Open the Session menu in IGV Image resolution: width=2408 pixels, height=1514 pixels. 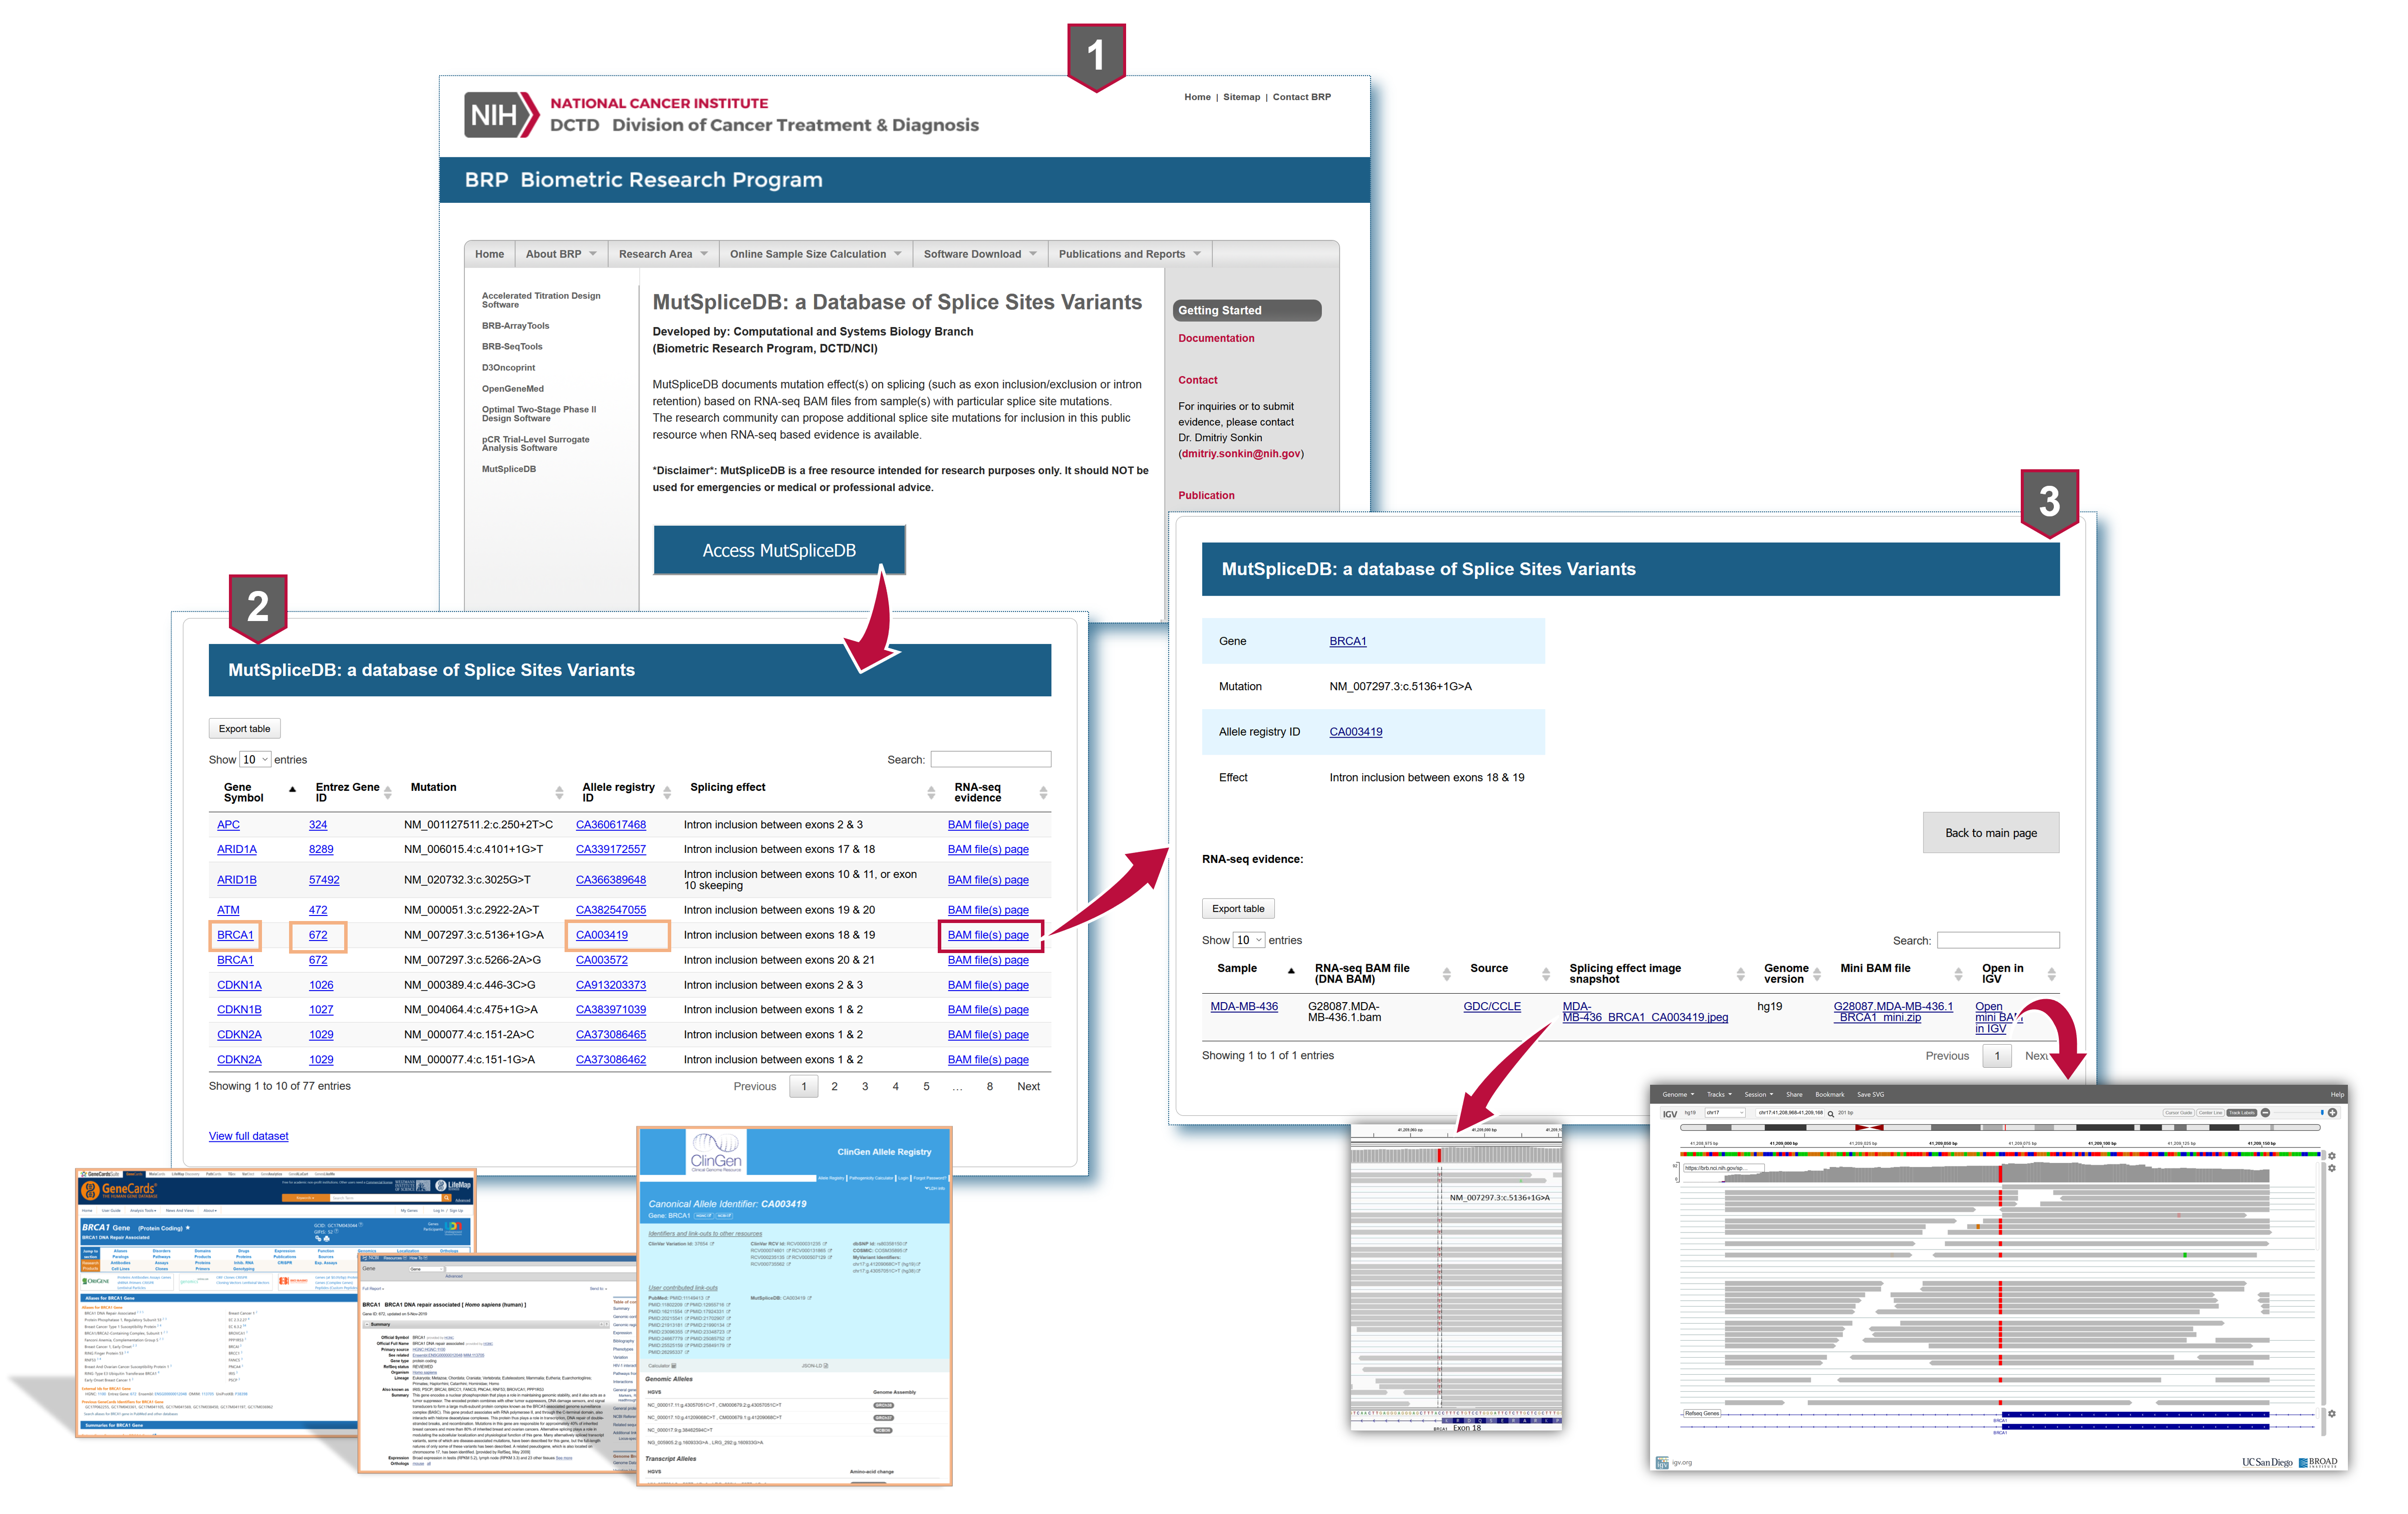coord(1759,1095)
